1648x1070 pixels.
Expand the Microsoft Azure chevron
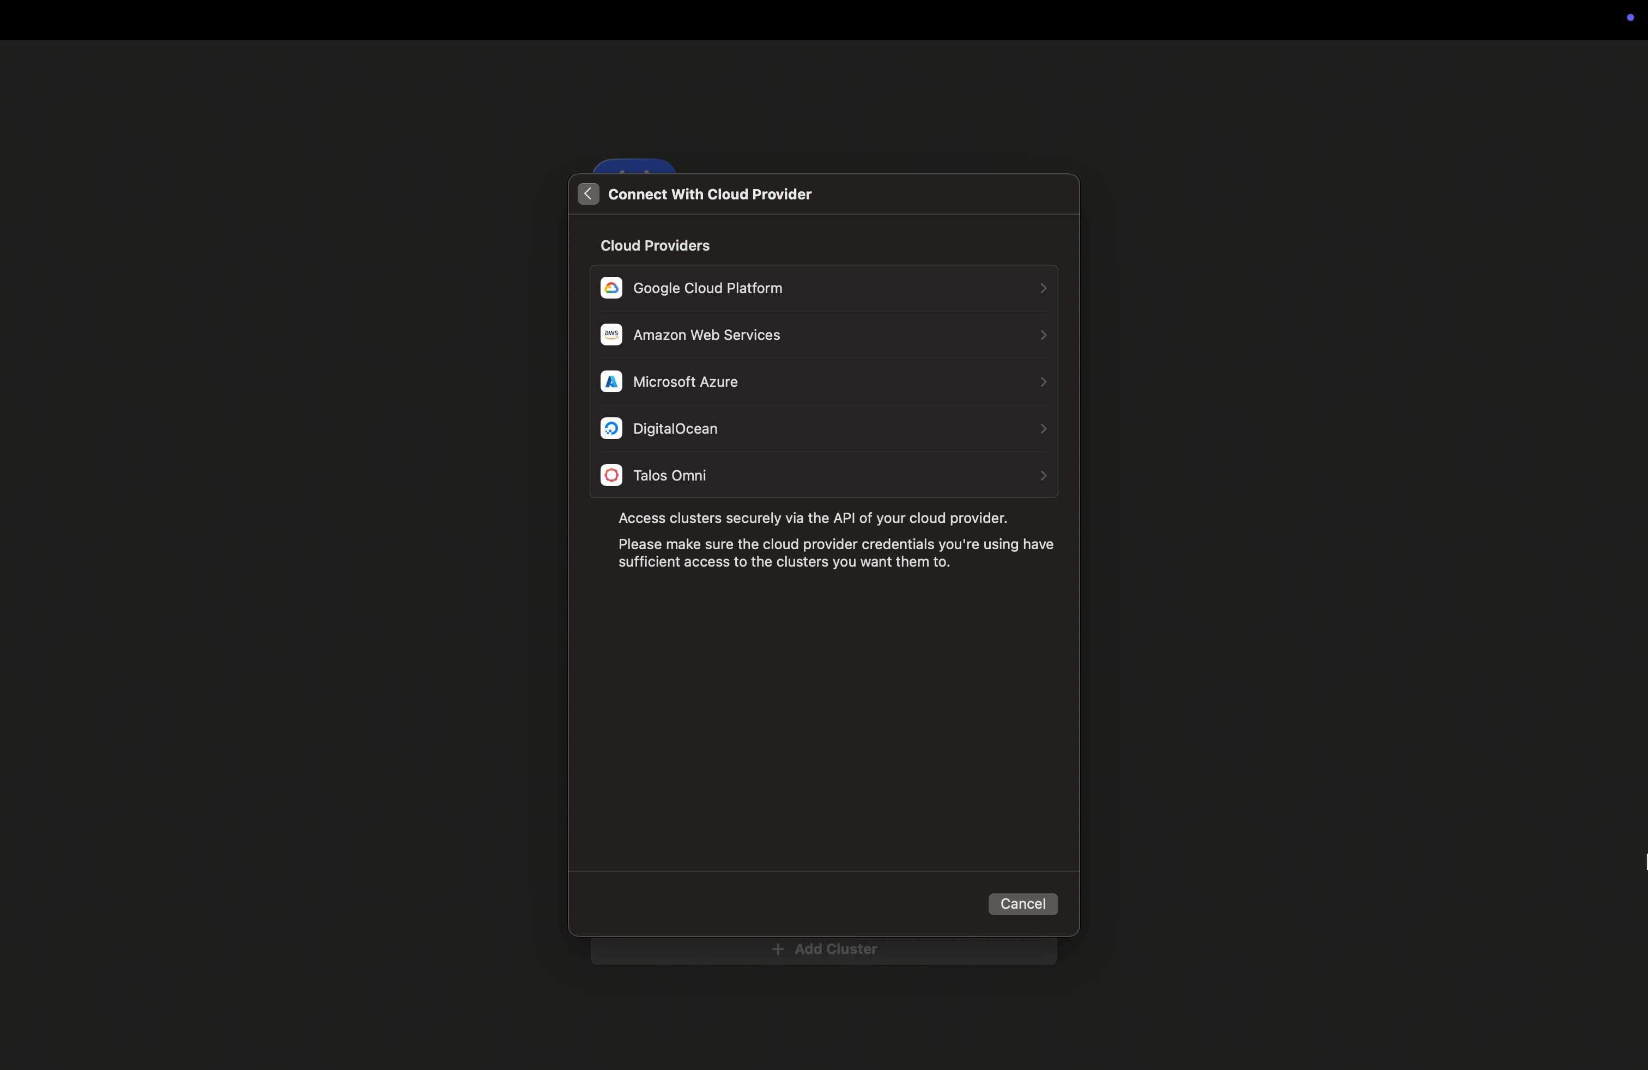tap(1043, 382)
